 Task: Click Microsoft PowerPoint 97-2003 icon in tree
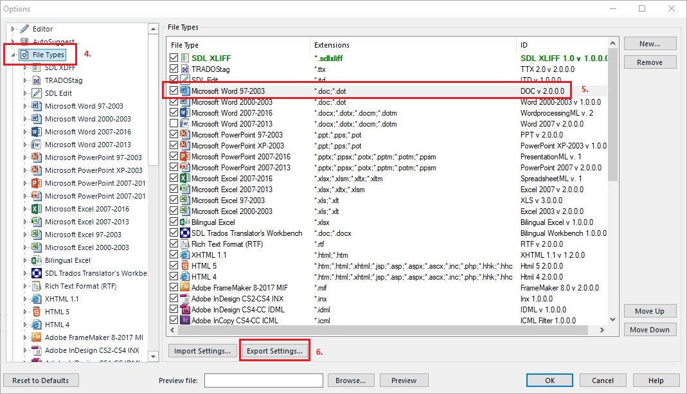coord(37,157)
